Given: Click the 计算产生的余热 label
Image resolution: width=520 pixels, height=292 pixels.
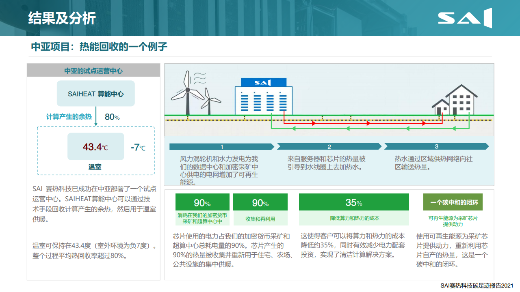Looking at the screenshot, I should 69,117.
